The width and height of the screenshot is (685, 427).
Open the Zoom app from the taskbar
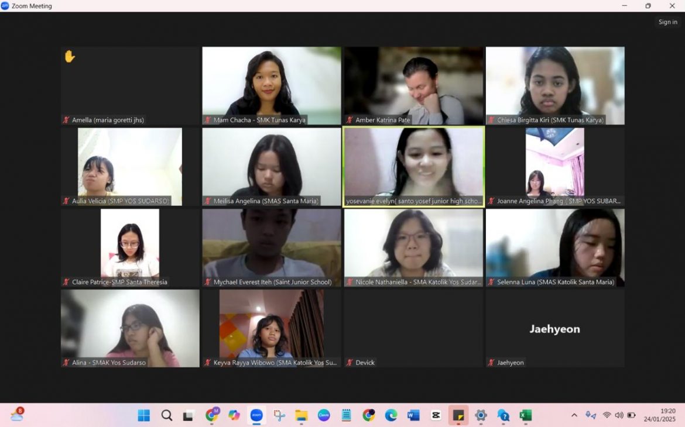256,415
